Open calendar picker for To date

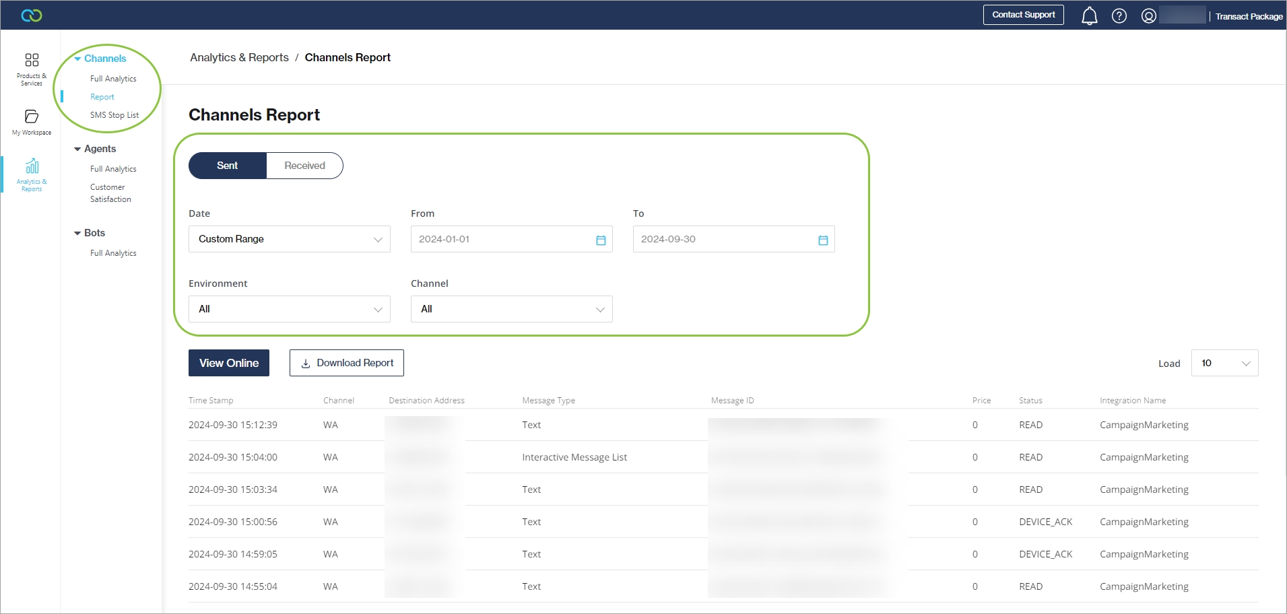tap(822, 240)
